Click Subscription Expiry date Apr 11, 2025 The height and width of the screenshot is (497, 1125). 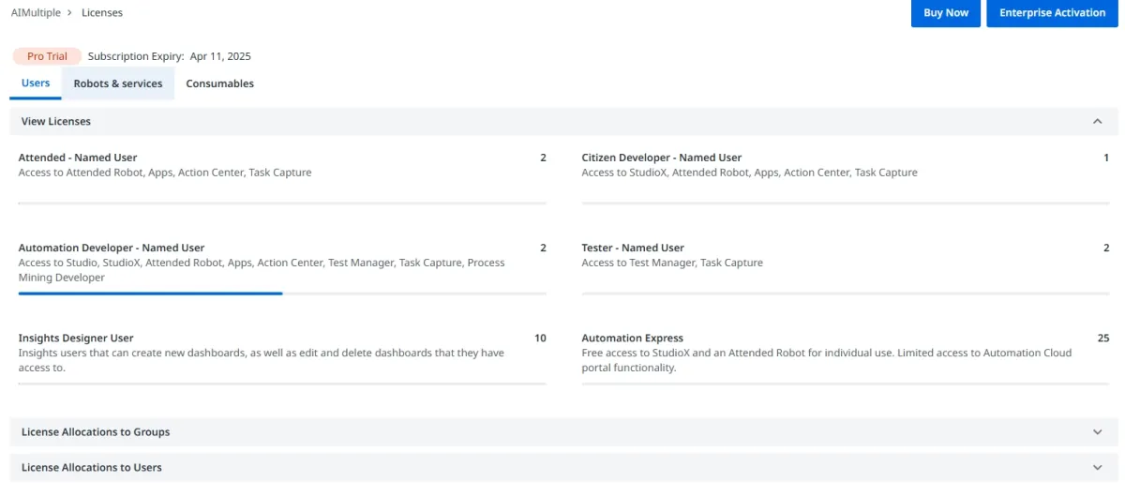pos(220,56)
